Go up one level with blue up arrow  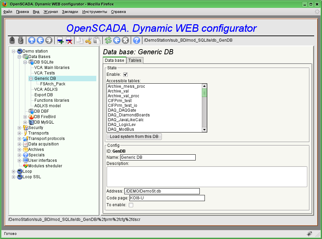32,40
